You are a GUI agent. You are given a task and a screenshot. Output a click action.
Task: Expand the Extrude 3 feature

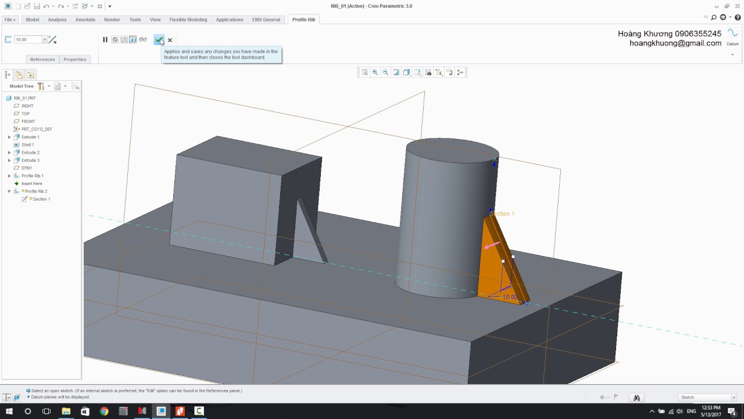click(x=9, y=160)
